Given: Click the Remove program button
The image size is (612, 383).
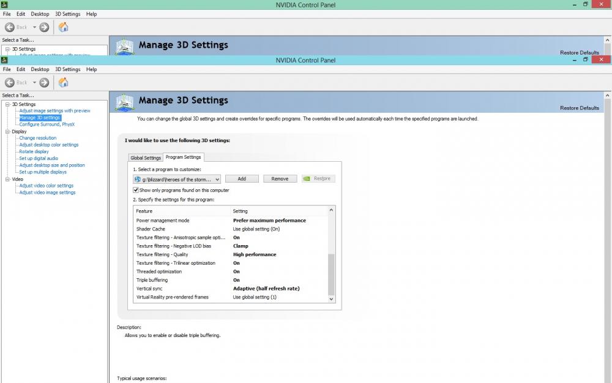Looking at the screenshot, I should click(280, 178).
